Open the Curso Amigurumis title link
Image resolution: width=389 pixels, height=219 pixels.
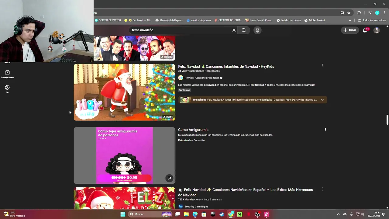(x=193, y=130)
